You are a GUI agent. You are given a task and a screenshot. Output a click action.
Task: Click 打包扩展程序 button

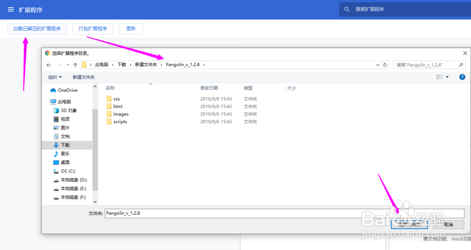[93, 29]
